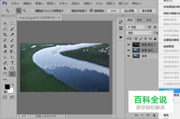180x119 pixels.
Task: Switch to the 通道 tab
Action: pyautogui.click(x=139, y=20)
